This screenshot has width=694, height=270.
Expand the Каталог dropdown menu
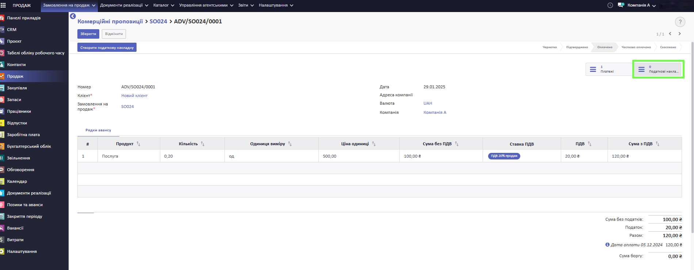[164, 5]
